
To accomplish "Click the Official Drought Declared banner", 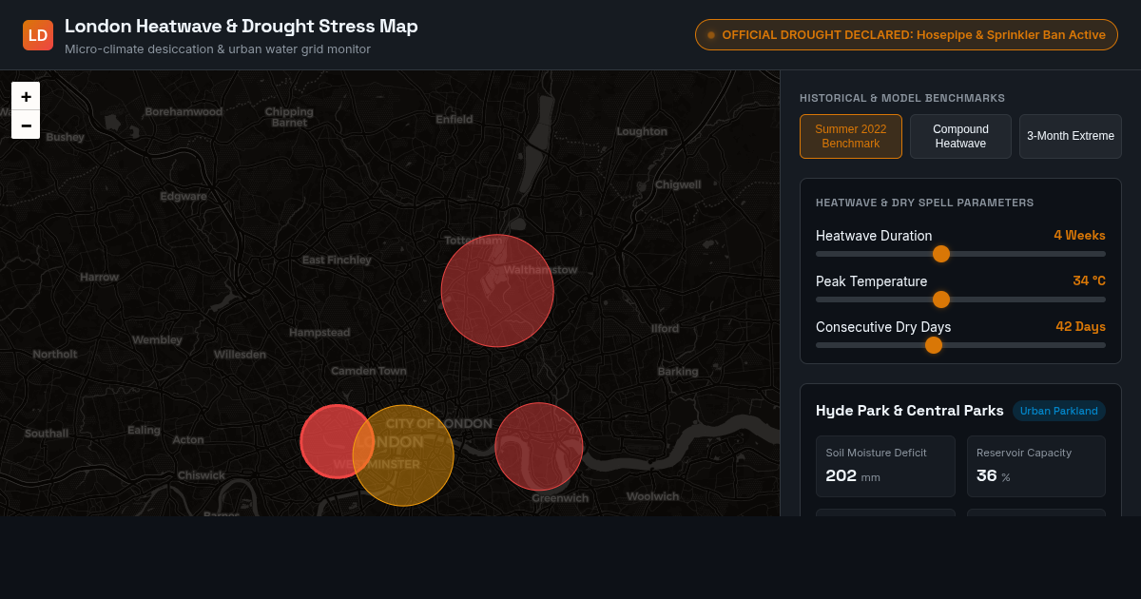I will click(x=906, y=35).
